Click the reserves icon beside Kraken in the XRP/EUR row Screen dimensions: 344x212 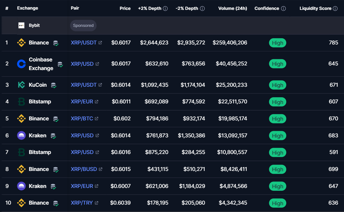(53, 186)
